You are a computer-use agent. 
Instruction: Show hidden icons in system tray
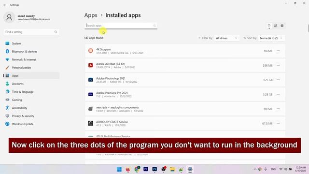click(x=255, y=169)
